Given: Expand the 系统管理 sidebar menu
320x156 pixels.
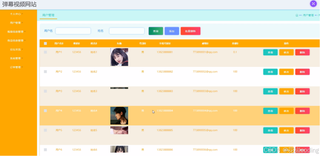Looking at the screenshot, I should 16,59.
